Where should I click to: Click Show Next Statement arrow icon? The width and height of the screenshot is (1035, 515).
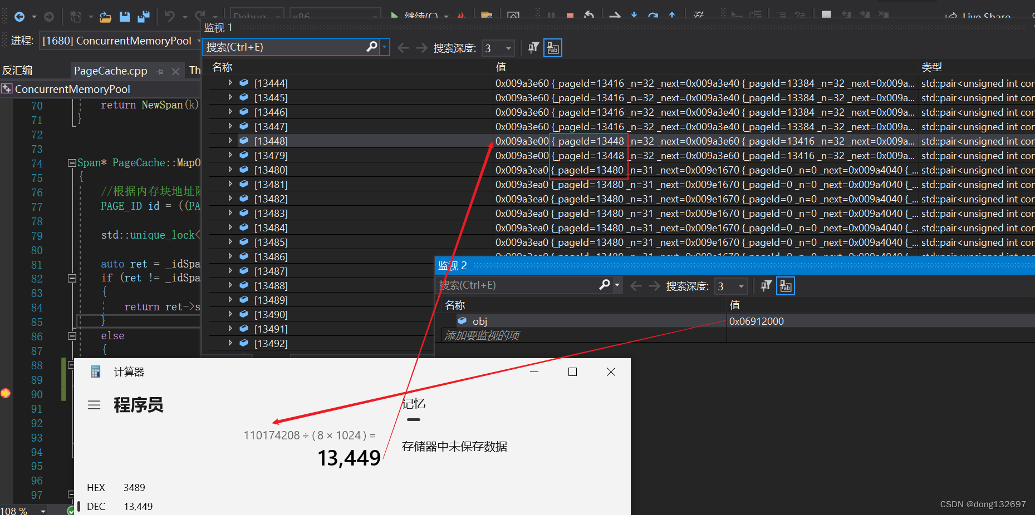click(615, 16)
